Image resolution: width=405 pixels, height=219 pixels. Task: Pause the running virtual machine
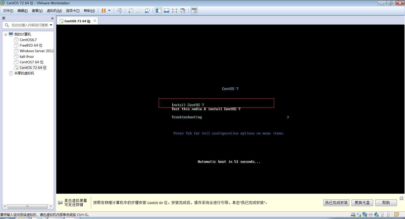point(104,11)
